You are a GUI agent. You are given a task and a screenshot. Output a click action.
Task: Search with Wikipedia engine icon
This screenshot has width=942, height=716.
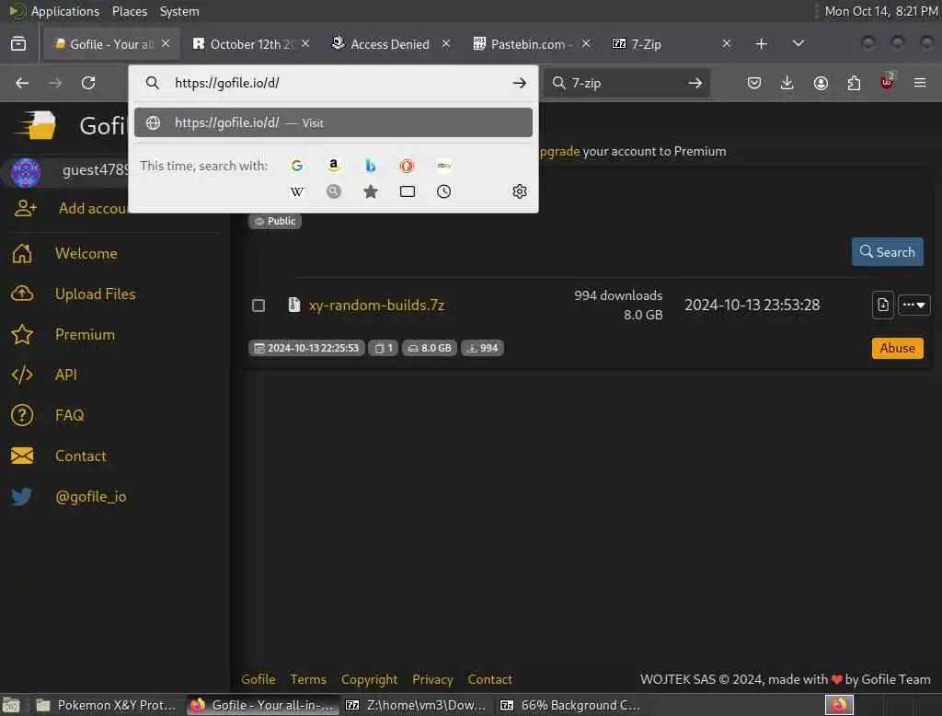tap(297, 191)
